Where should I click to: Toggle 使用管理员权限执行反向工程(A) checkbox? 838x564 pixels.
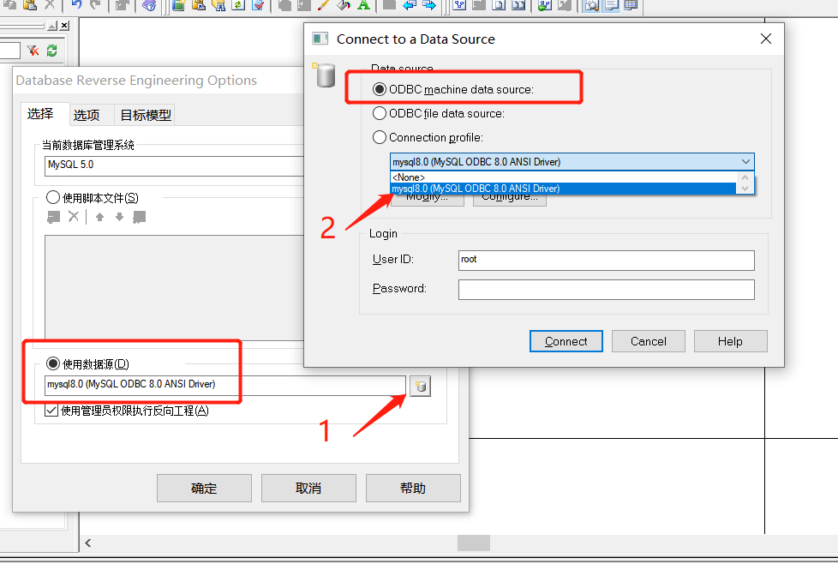click(51, 411)
